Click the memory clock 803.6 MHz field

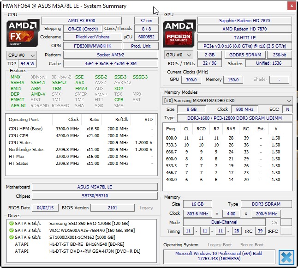197,214
